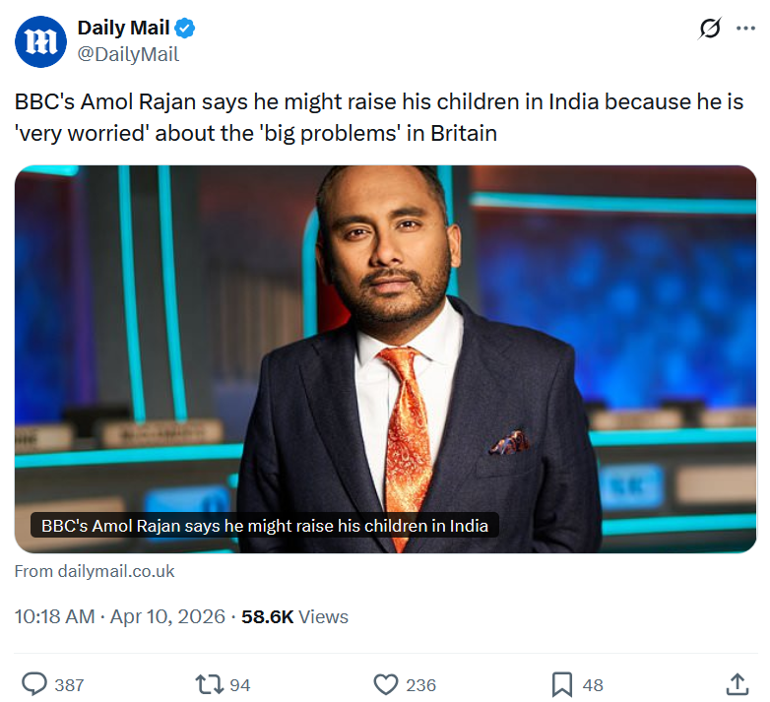Viewport: 770px width, 702px height.
Task: View the 58.6K Views analytics
Action: (294, 616)
